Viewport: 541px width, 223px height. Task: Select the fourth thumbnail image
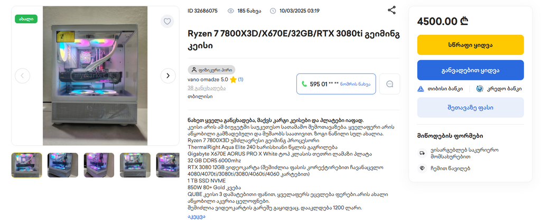135,165
